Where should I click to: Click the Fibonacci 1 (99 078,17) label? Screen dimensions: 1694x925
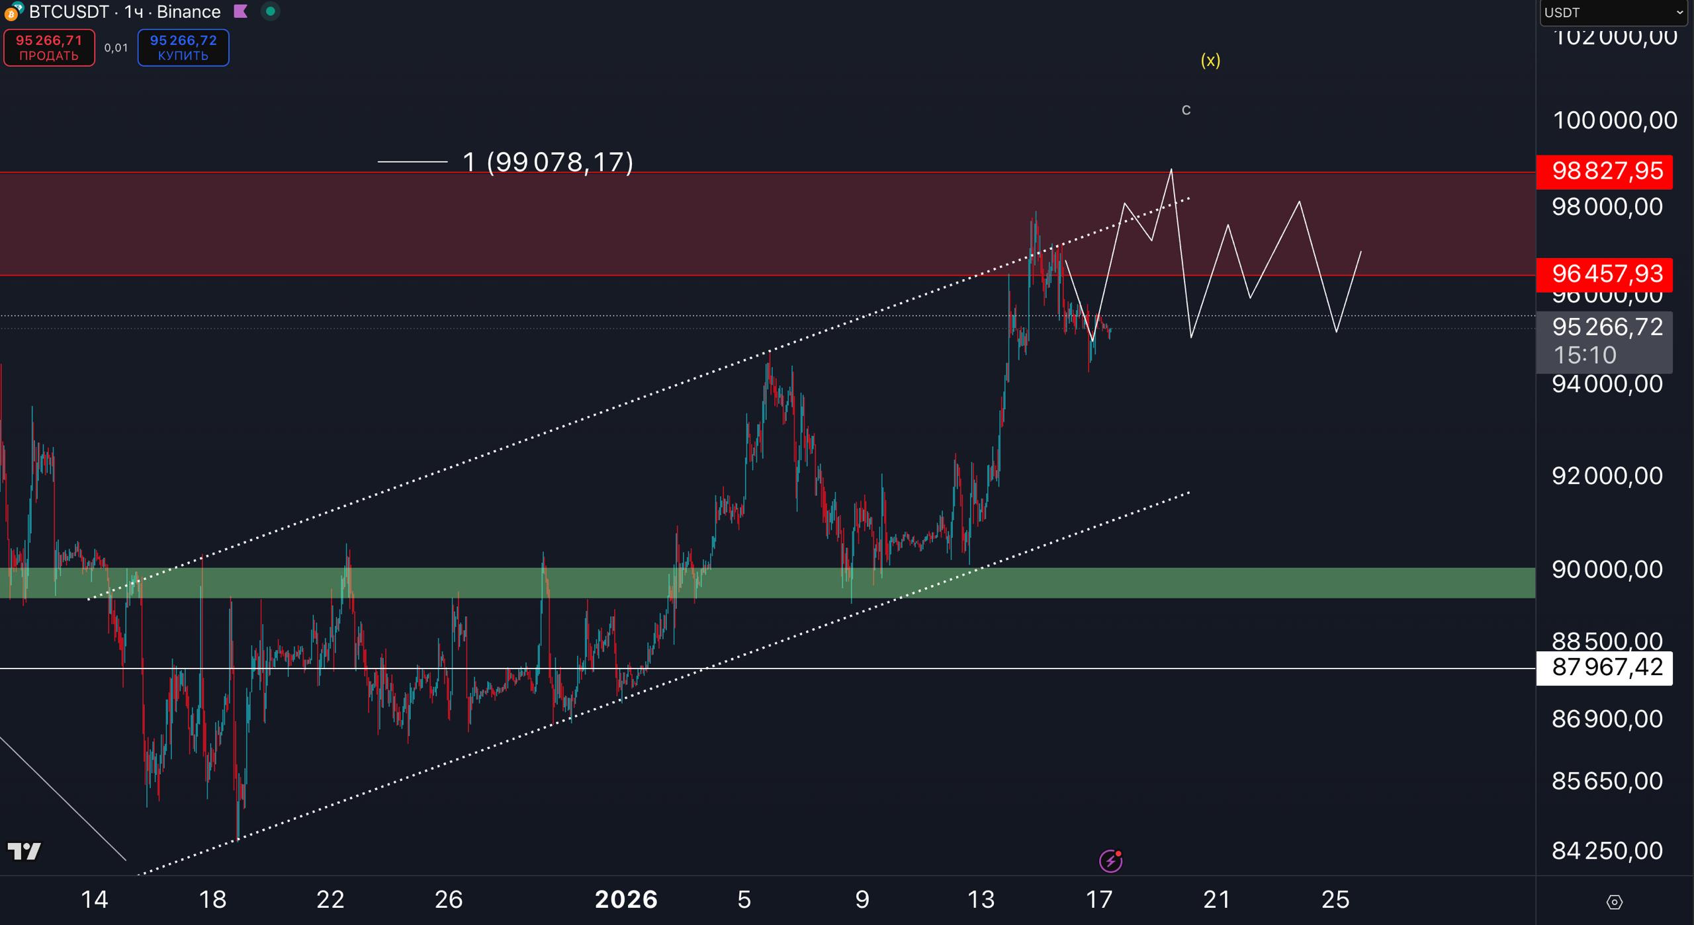(547, 162)
